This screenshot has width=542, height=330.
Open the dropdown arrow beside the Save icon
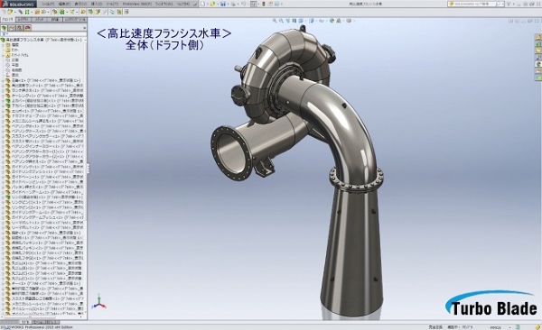tap(228, 4)
